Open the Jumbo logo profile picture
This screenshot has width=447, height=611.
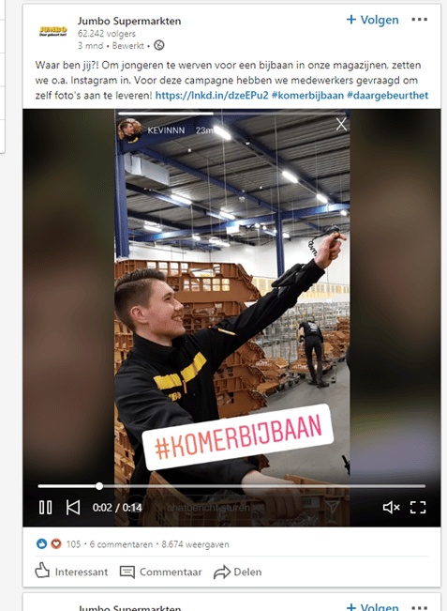pos(53,31)
